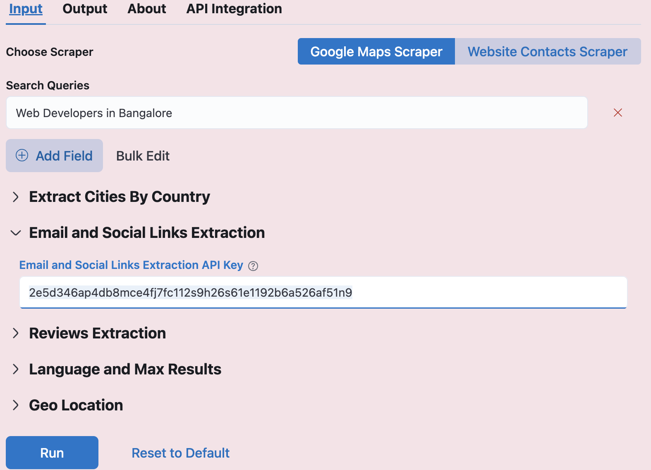
Task: Expand the Reviews Extraction chevron
Action: pyautogui.click(x=16, y=333)
